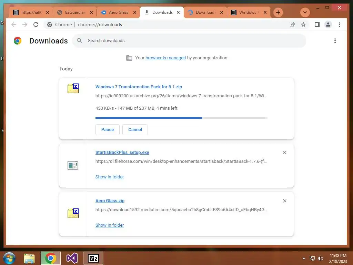Open 7-Zip from the taskbar
This screenshot has width=353, height=265.
tap(93, 258)
